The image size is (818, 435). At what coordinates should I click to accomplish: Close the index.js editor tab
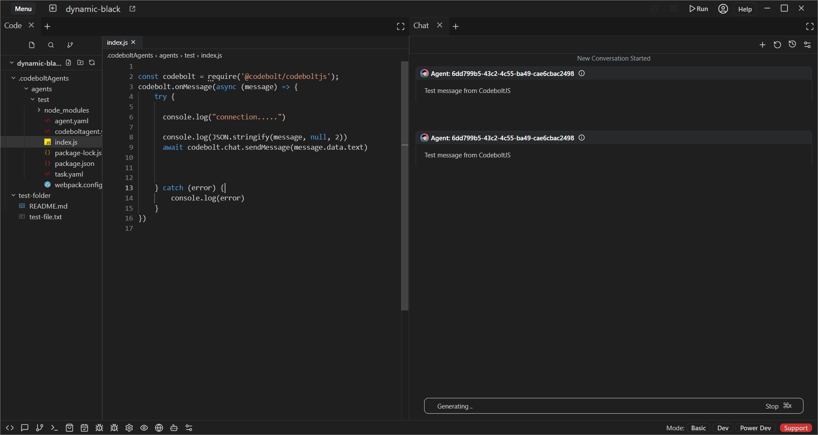coord(133,42)
